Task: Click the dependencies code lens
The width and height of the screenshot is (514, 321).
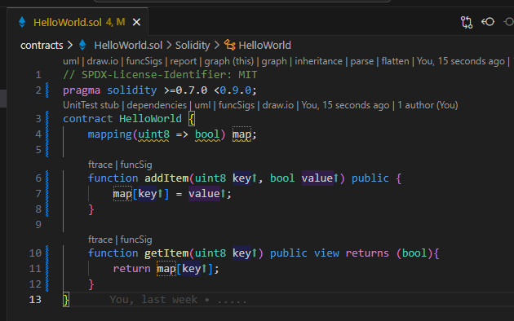Action: coord(157,105)
